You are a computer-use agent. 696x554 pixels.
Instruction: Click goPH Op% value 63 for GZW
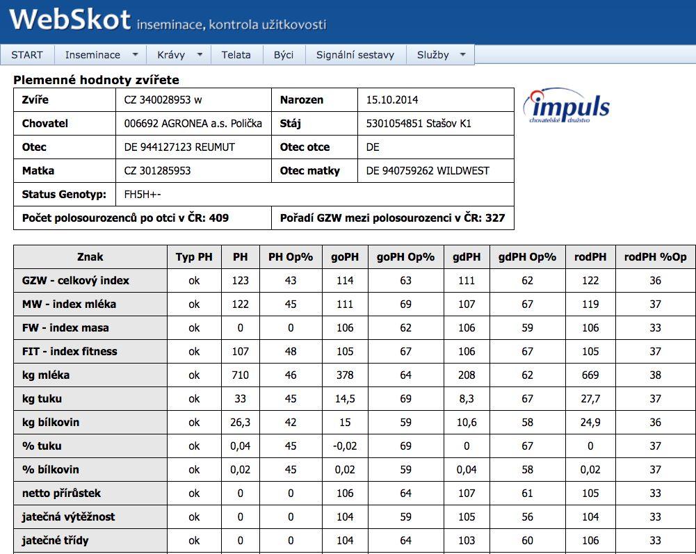405,281
